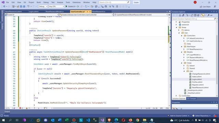Select ResetPasswordModel.cs in Solution Explorer
The image size is (219, 123).
click(x=198, y=60)
